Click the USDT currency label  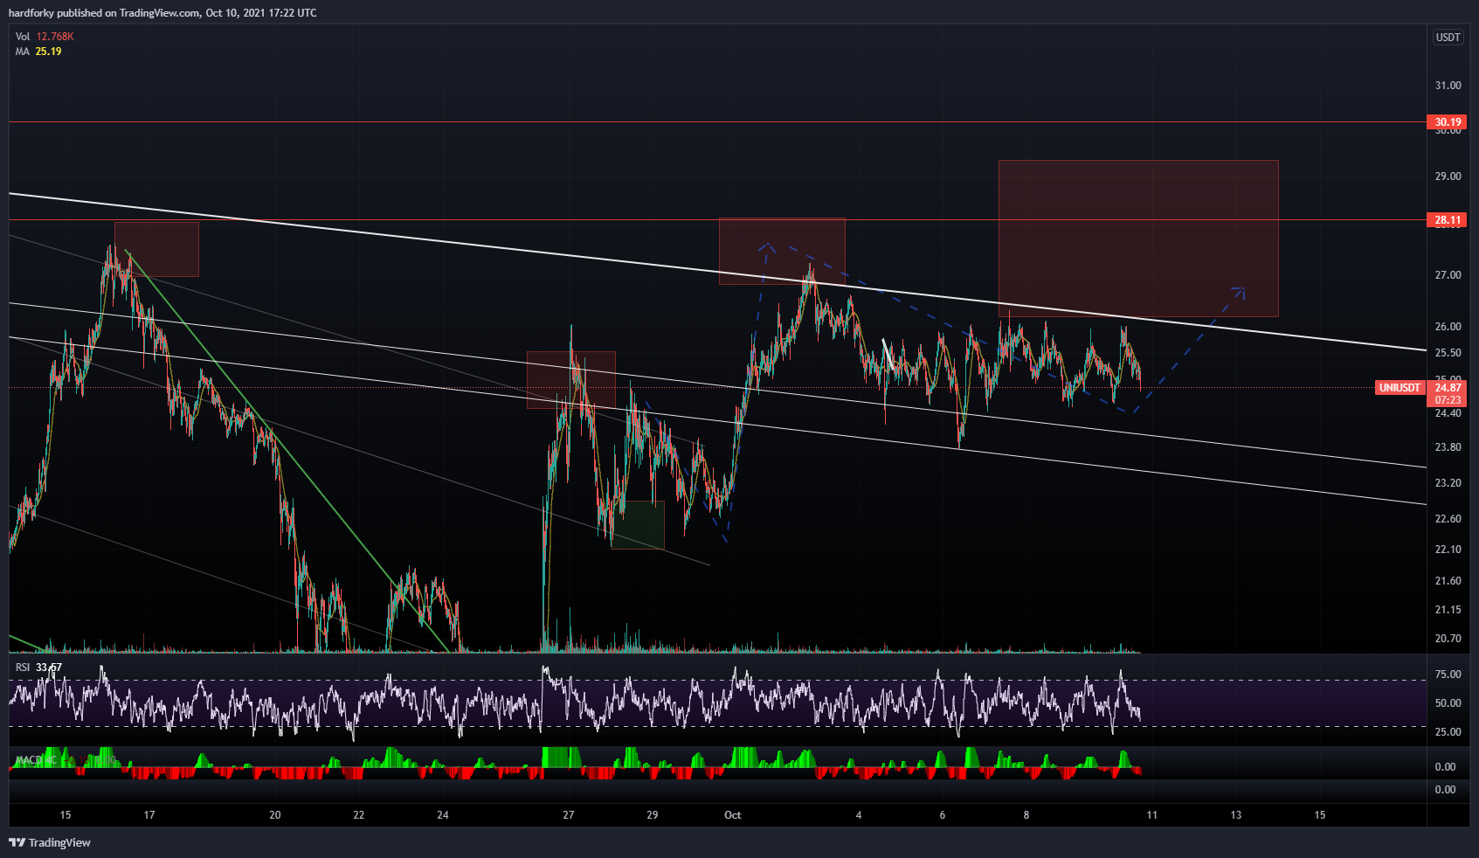tap(1448, 38)
